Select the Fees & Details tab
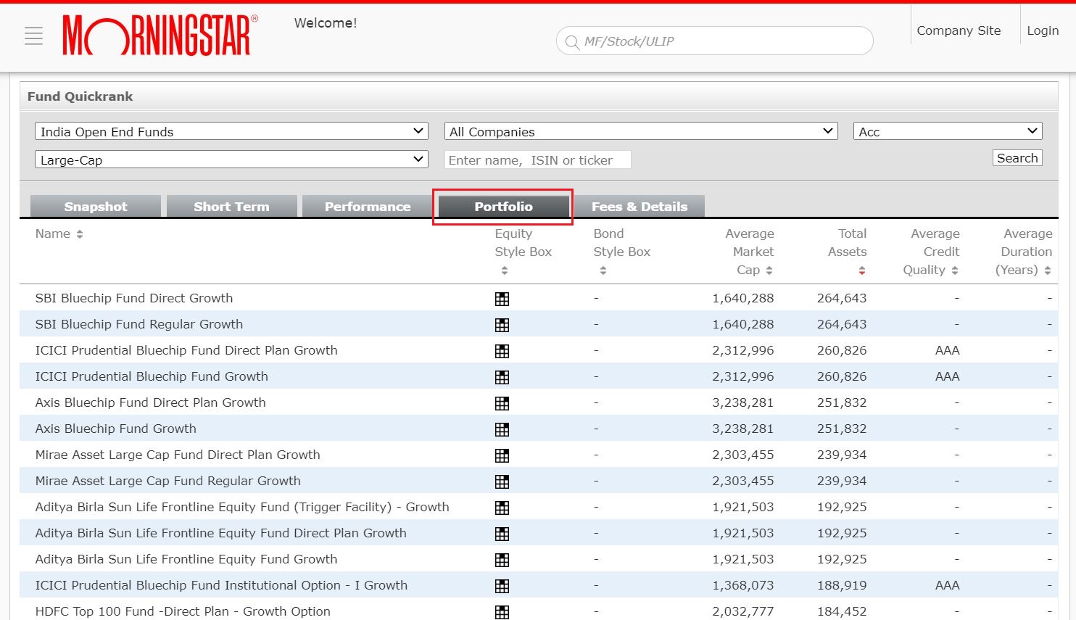 pyautogui.click(x=639, y=207)
